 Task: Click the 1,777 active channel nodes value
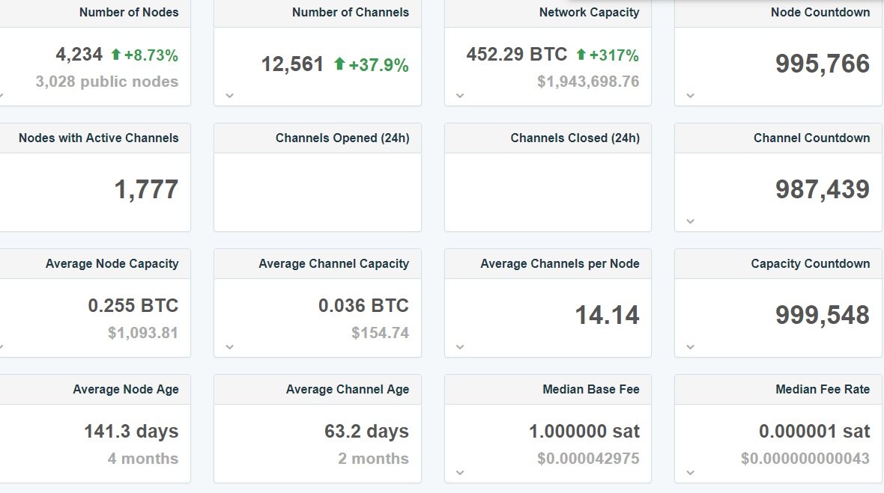[x=146, y=189]
